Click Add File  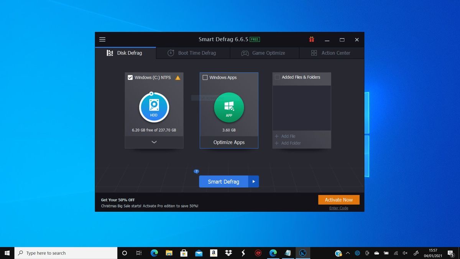(285, 136)
